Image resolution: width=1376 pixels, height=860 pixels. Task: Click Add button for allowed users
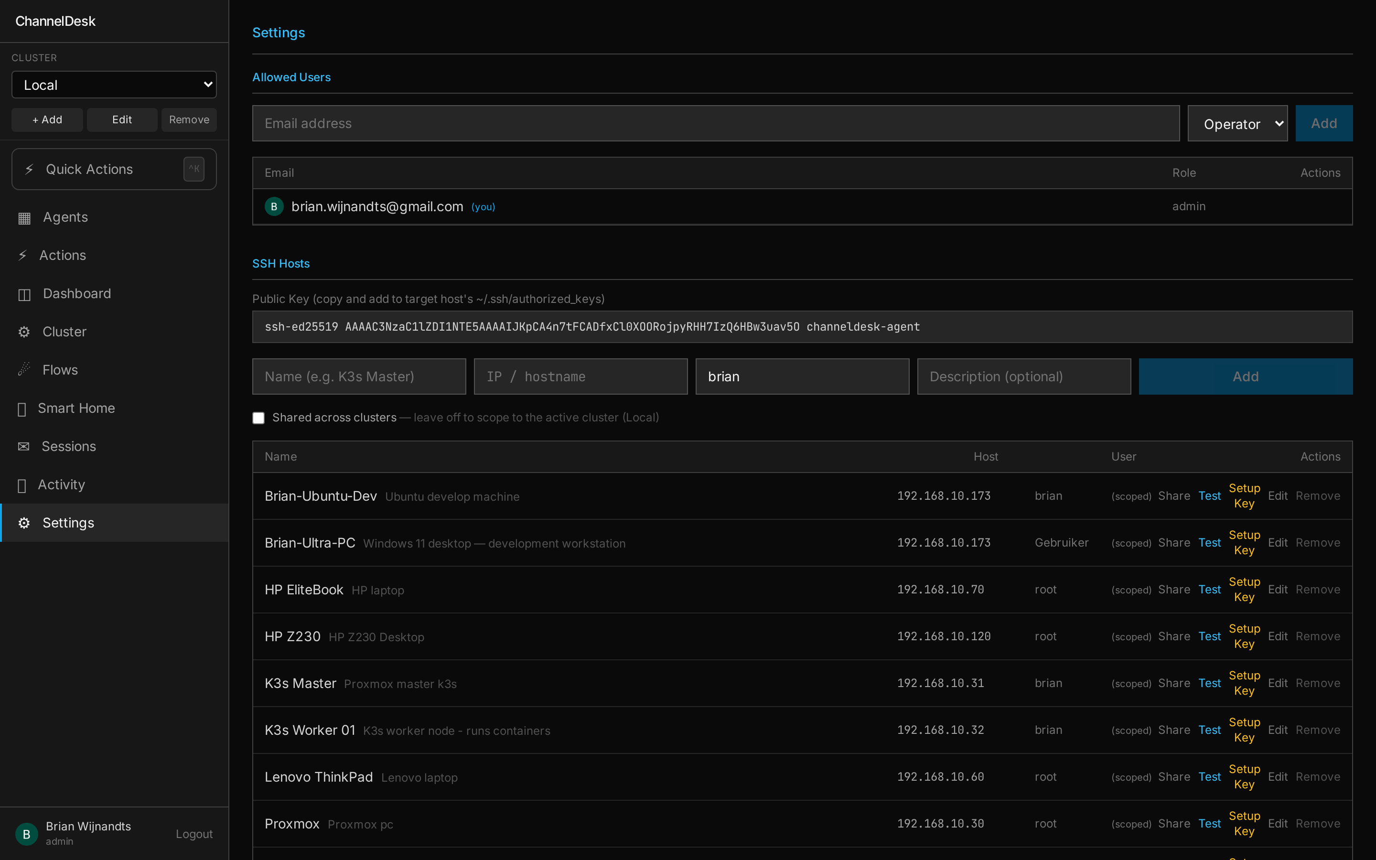point(1324,123)
